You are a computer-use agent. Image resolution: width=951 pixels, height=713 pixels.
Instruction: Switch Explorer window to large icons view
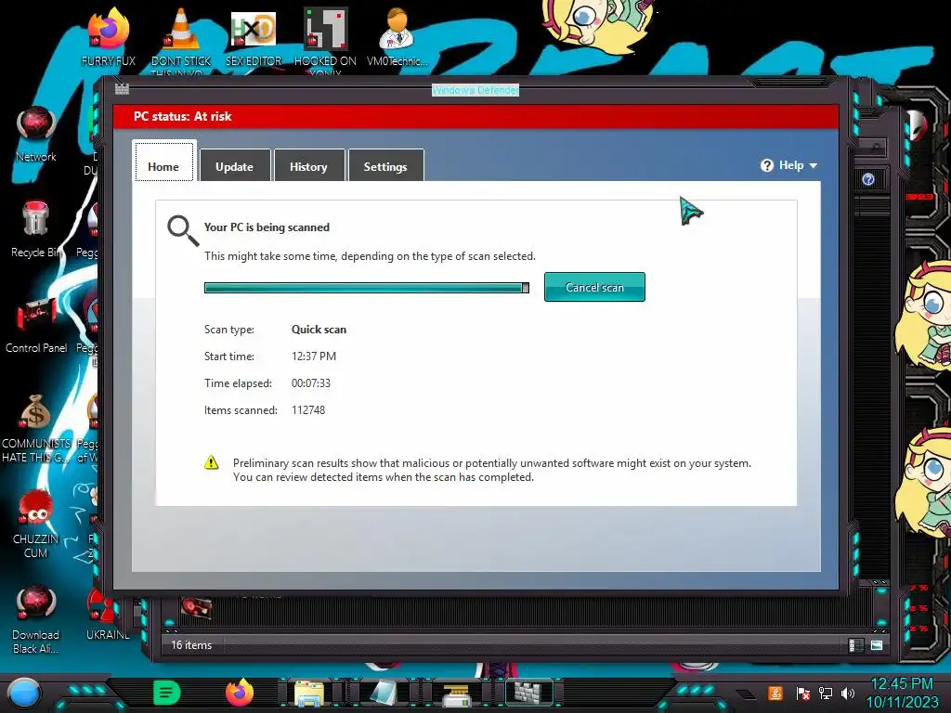(877, 645)
